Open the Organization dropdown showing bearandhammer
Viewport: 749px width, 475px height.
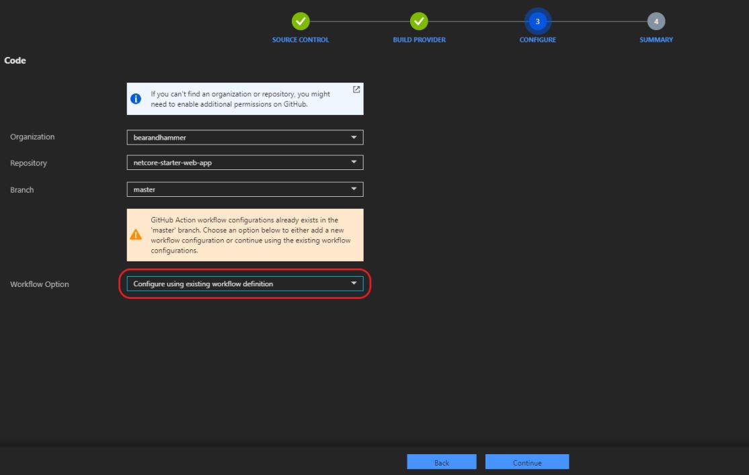click(244, 137)
